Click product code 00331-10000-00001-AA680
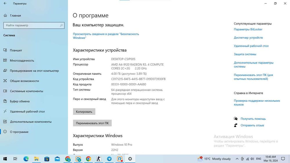This screenshot has width=290, height=163. tap(128, 84)
